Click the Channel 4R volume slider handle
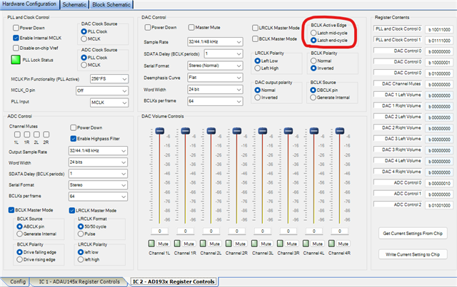The width and height of the screenshot is (457, 287). coord(340,131)
